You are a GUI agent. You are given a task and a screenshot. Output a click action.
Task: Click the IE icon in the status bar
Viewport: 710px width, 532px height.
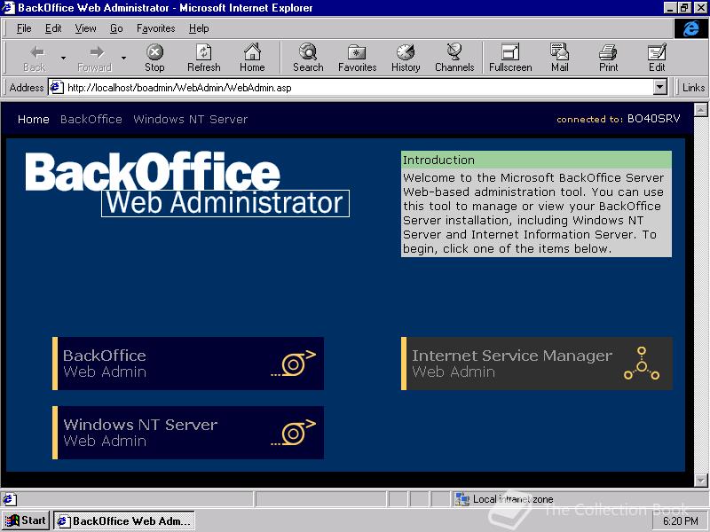pos(8,499)
